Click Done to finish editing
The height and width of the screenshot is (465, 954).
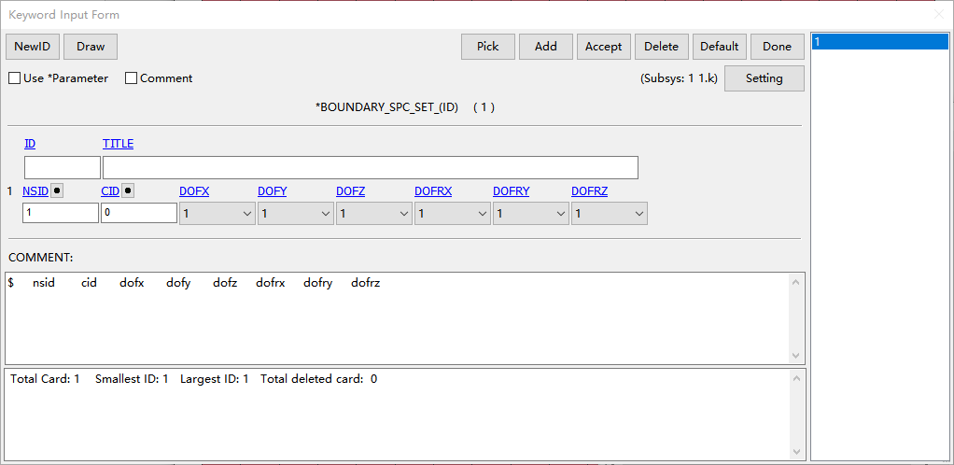[x=777, y=47]
